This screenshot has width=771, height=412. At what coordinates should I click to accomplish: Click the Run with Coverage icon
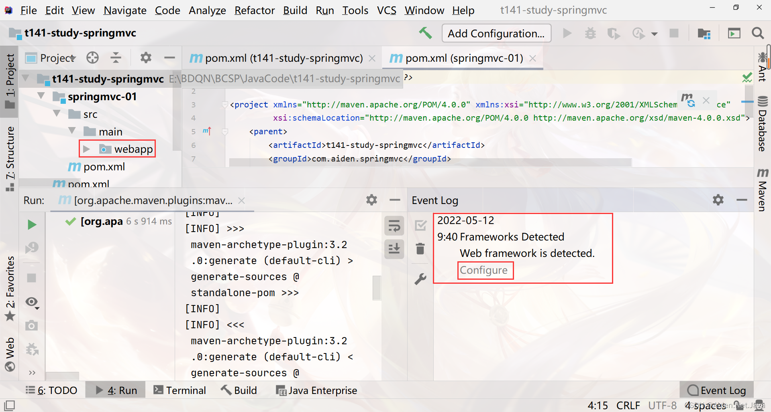coord(614,33)
